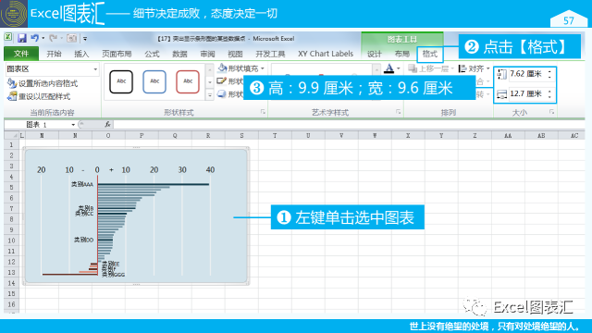Click the chart width 12.7 厘米 field
592x333 pixels.
point(526,93)
